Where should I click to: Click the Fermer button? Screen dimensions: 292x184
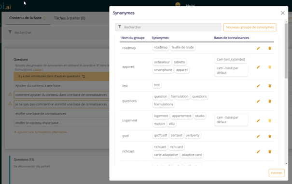(x=277, y=173)
